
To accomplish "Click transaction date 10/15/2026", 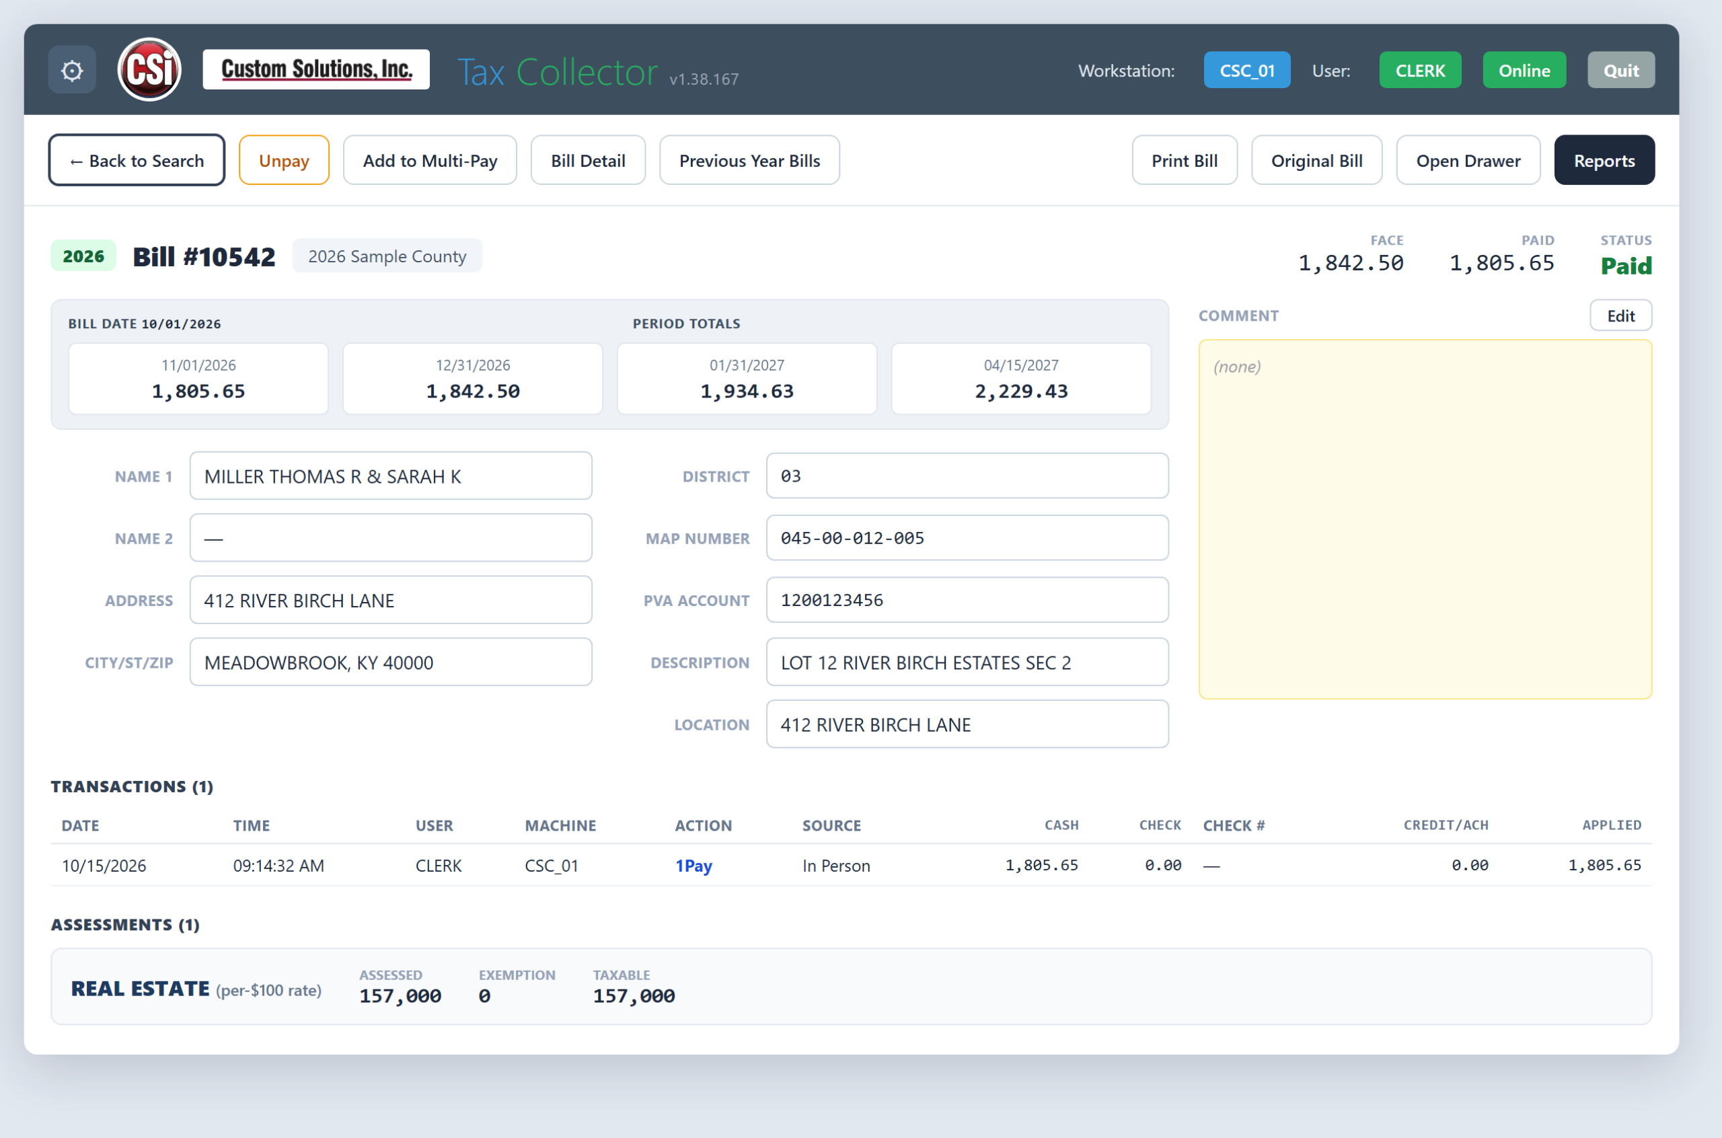I will [x=104, y=866].
